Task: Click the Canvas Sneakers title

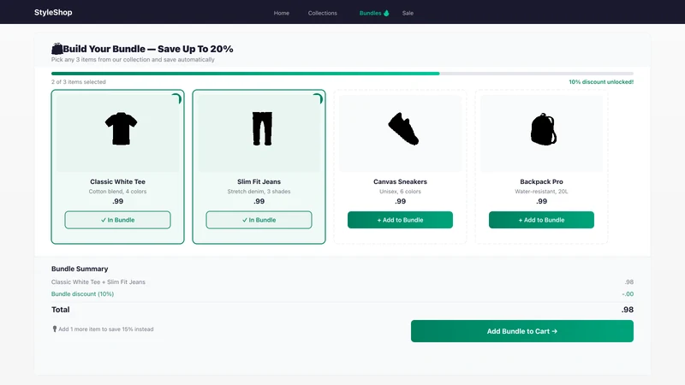Action: (400, 181)
